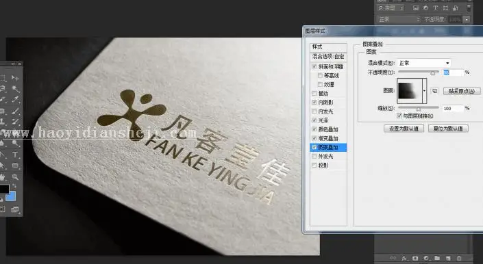Select the Horizontal Type tool in toolbox

(x=15, y=155)
